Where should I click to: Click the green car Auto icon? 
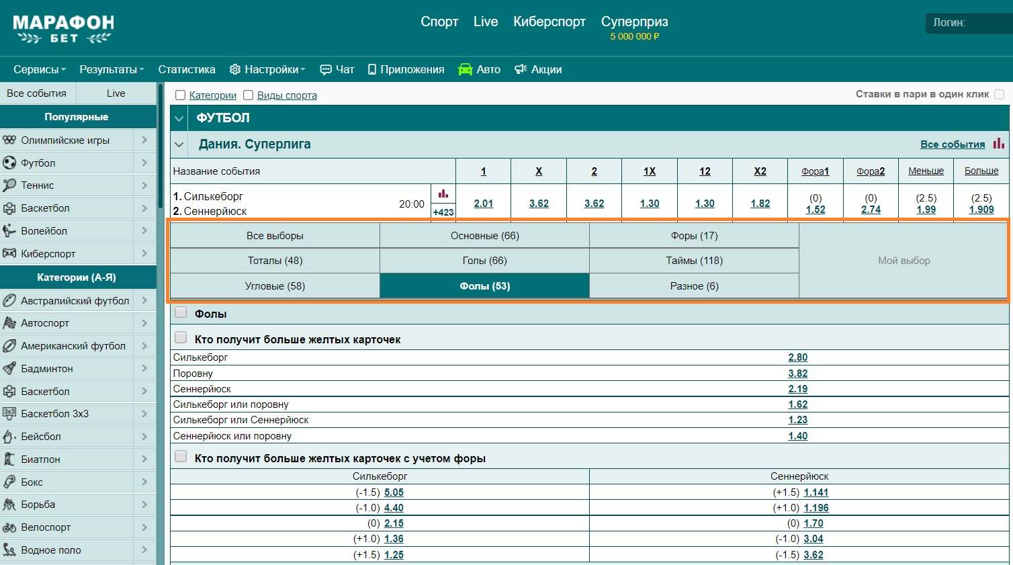(465, 69)
